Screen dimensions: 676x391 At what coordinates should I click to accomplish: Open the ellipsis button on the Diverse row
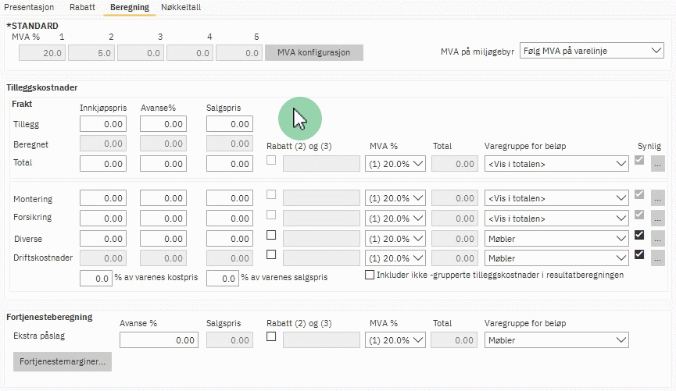[657, 237]
